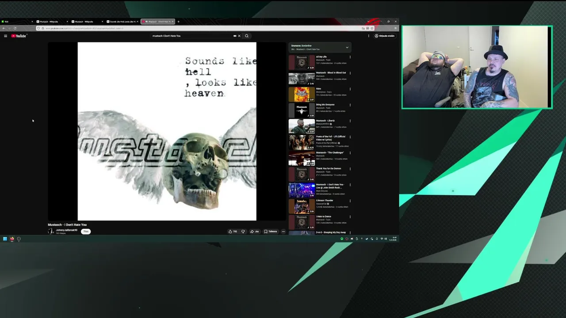Open the taskbar clock and date

click(393, 239)
